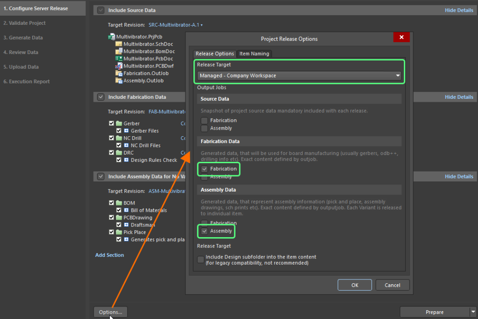Click the Multivibrator.SchDoc schematic file icon
The height and width of the screenshot is (319, 478).
[x=119, y=44]
